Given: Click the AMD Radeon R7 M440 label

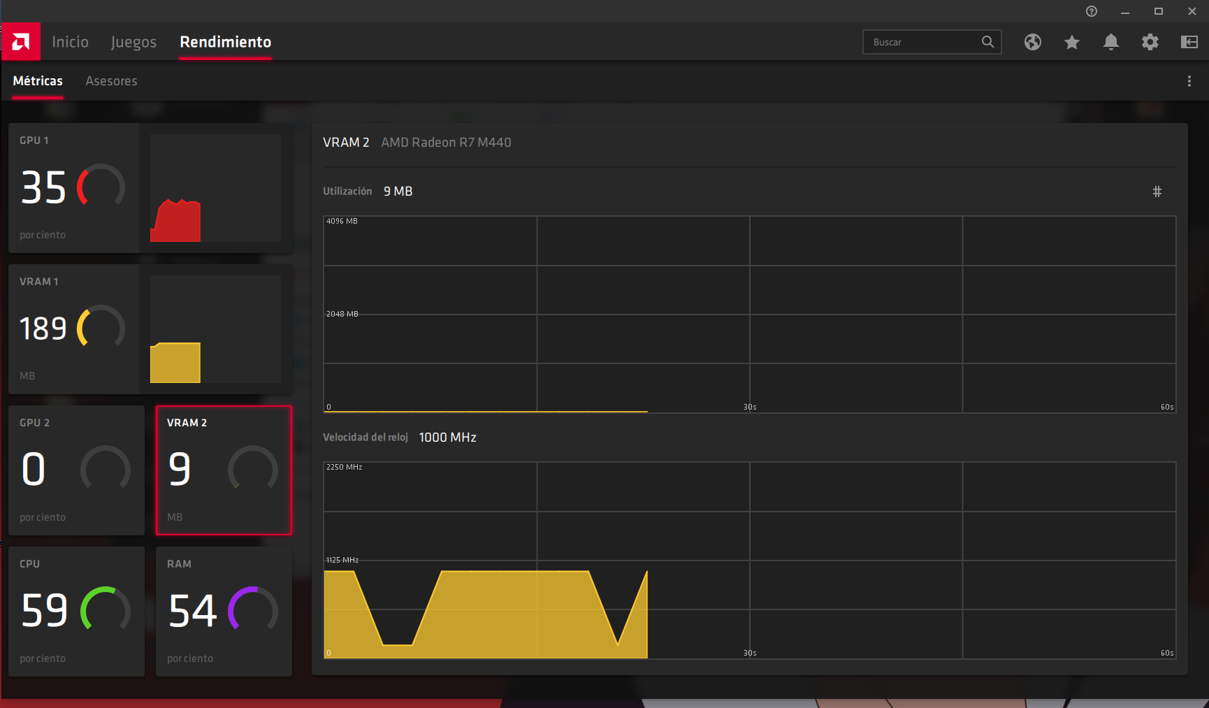Looking at the screenshot, I should [446, 143].
